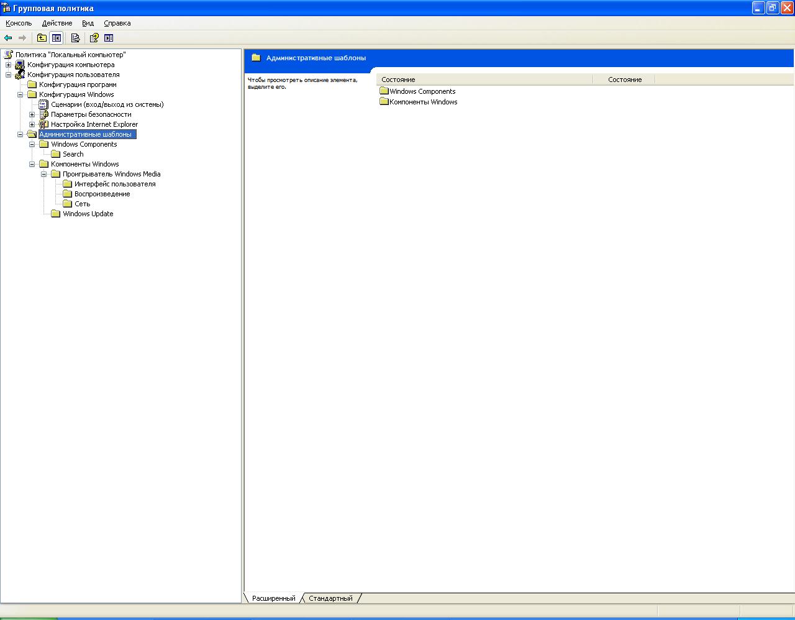
Task: Close the Групповая политика window
Action: click(x=787, y=8)
